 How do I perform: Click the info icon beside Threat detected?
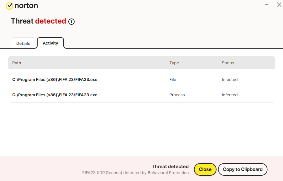pos(71,22)
